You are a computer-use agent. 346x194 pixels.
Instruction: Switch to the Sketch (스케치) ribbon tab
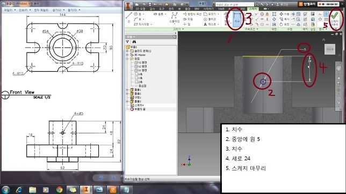(253, 9)
